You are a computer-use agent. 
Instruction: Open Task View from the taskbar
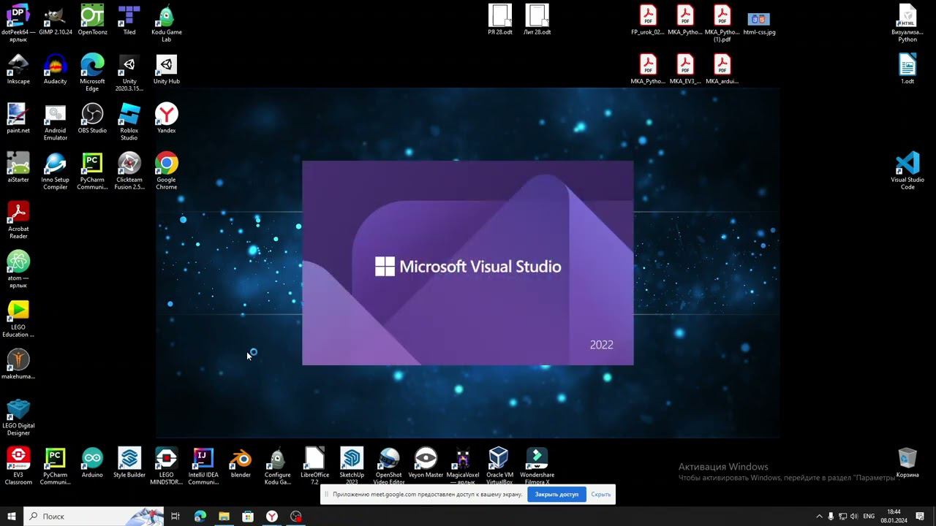(x=175, y=517)
